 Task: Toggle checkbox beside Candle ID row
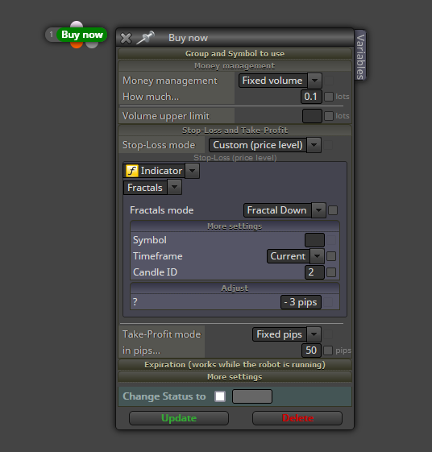[331, 272]
